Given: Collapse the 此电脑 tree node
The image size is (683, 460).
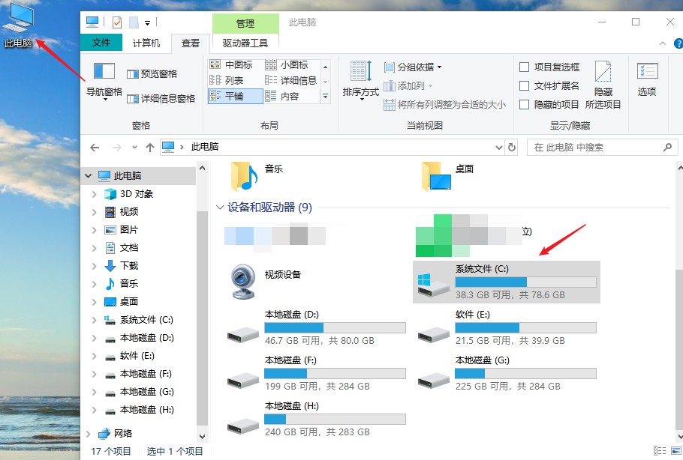Looking at the screenshot, I should (89, 175).
